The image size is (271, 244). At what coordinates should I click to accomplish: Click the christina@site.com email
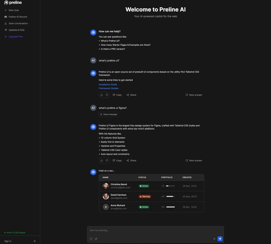[121, 187]
